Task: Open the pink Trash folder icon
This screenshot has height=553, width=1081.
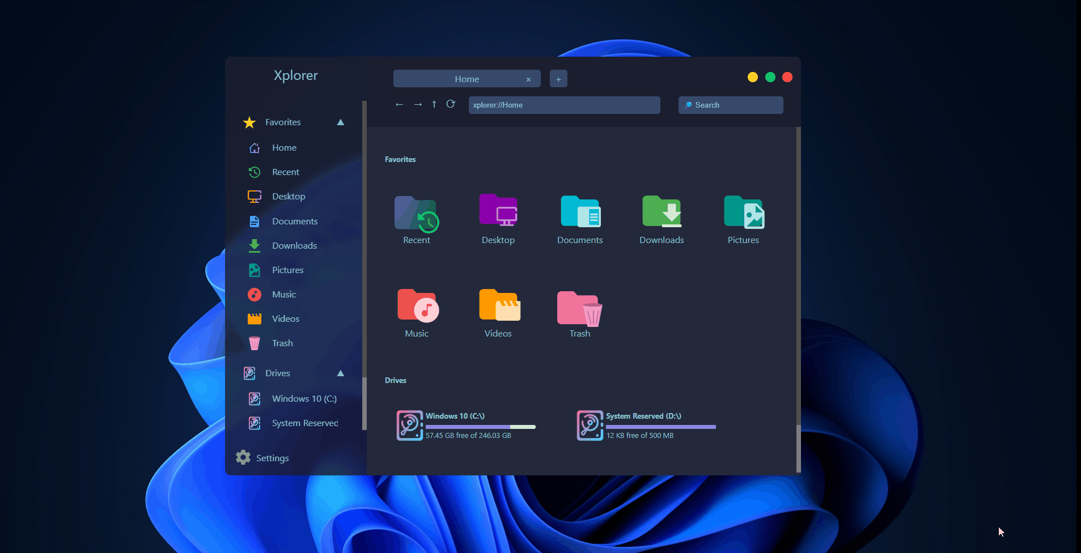Action: (x=580, y=309)
